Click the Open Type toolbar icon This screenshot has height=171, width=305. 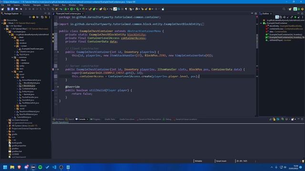101,9
